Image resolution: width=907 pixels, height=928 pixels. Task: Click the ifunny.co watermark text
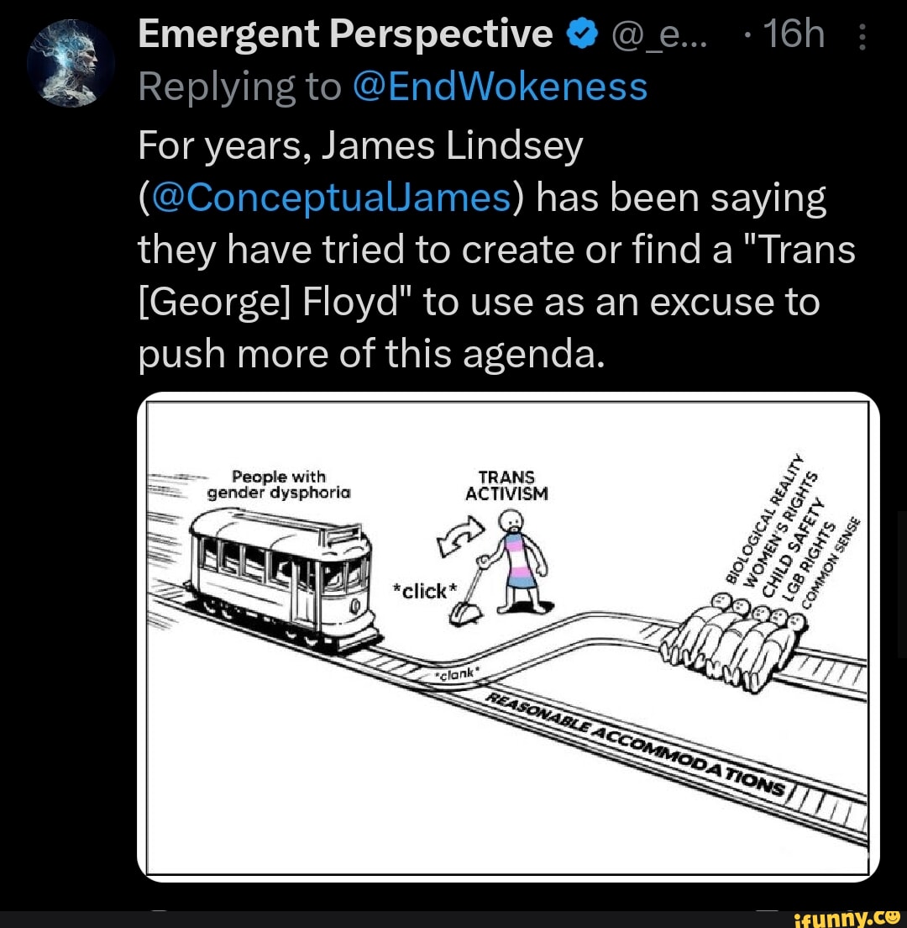click(840, 918)
